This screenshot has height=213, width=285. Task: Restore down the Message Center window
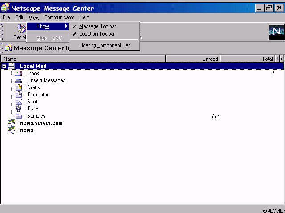click(269, 8)
